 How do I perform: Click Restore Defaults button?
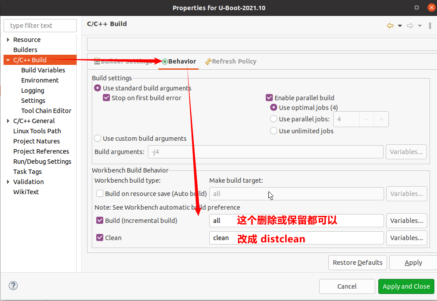(x=358, y=263)
